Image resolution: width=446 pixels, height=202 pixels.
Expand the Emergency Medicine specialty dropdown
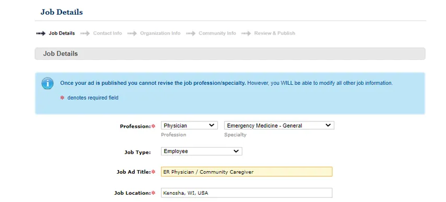[x=279, y=126]
